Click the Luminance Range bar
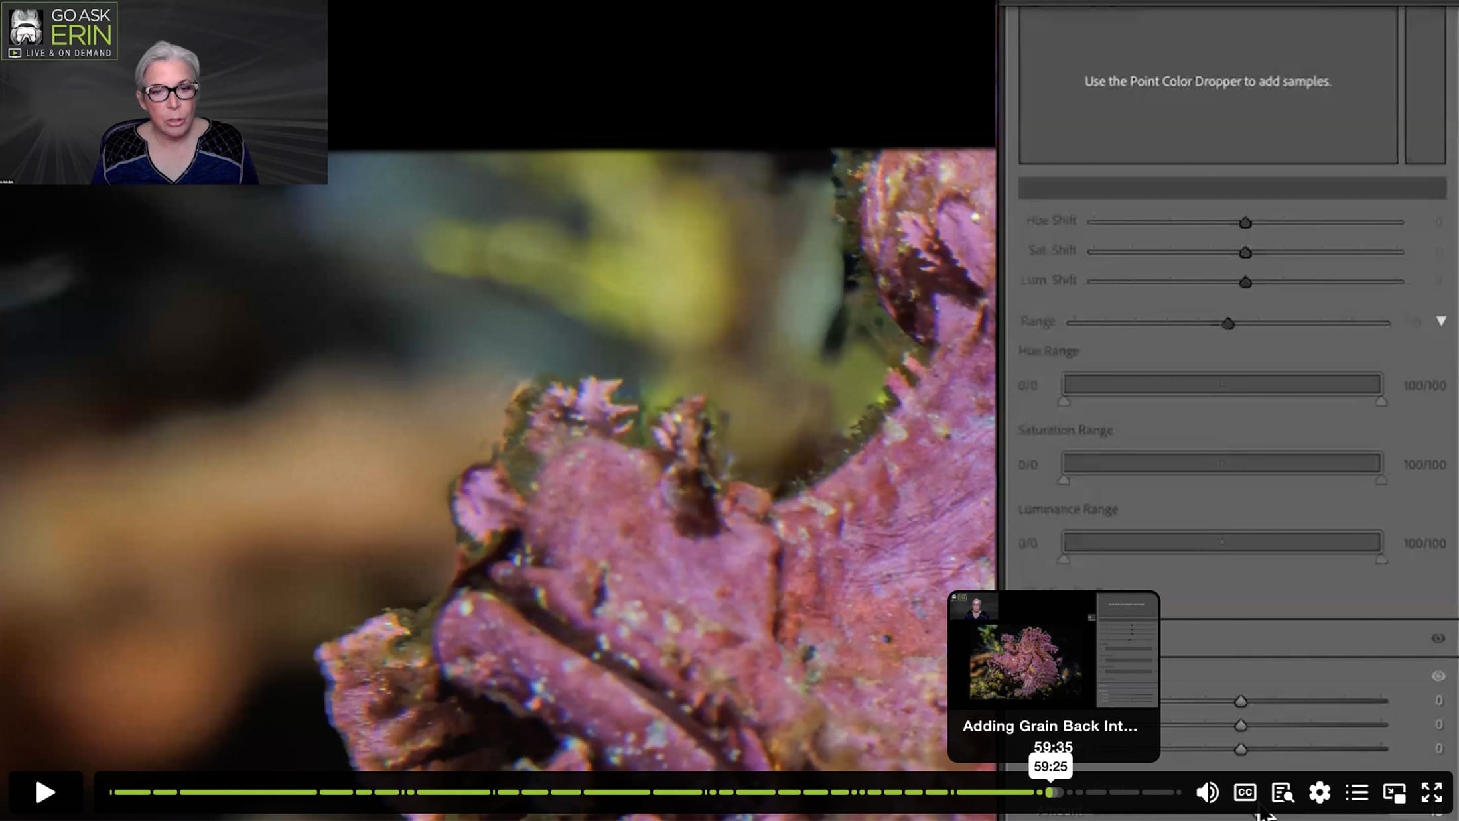 coord(1222,542)
